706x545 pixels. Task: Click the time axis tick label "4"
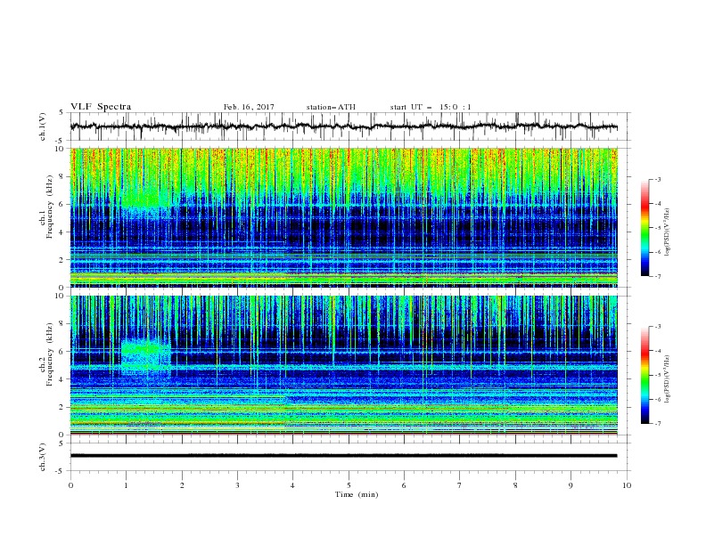tap(292, 485)
